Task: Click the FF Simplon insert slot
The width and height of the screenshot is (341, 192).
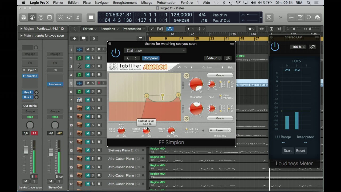Action: pos(30,76)
